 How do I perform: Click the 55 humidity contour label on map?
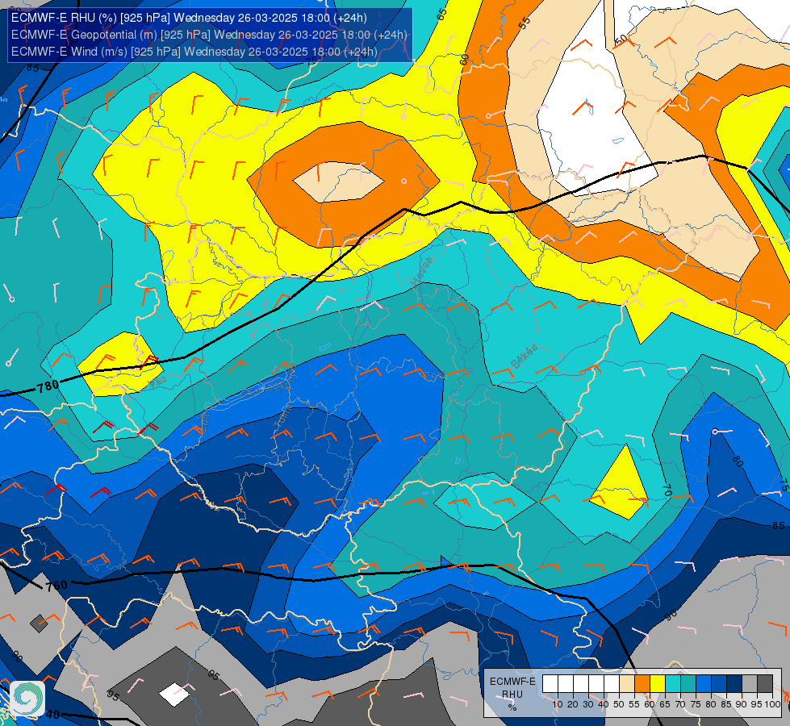click(525, 23)
